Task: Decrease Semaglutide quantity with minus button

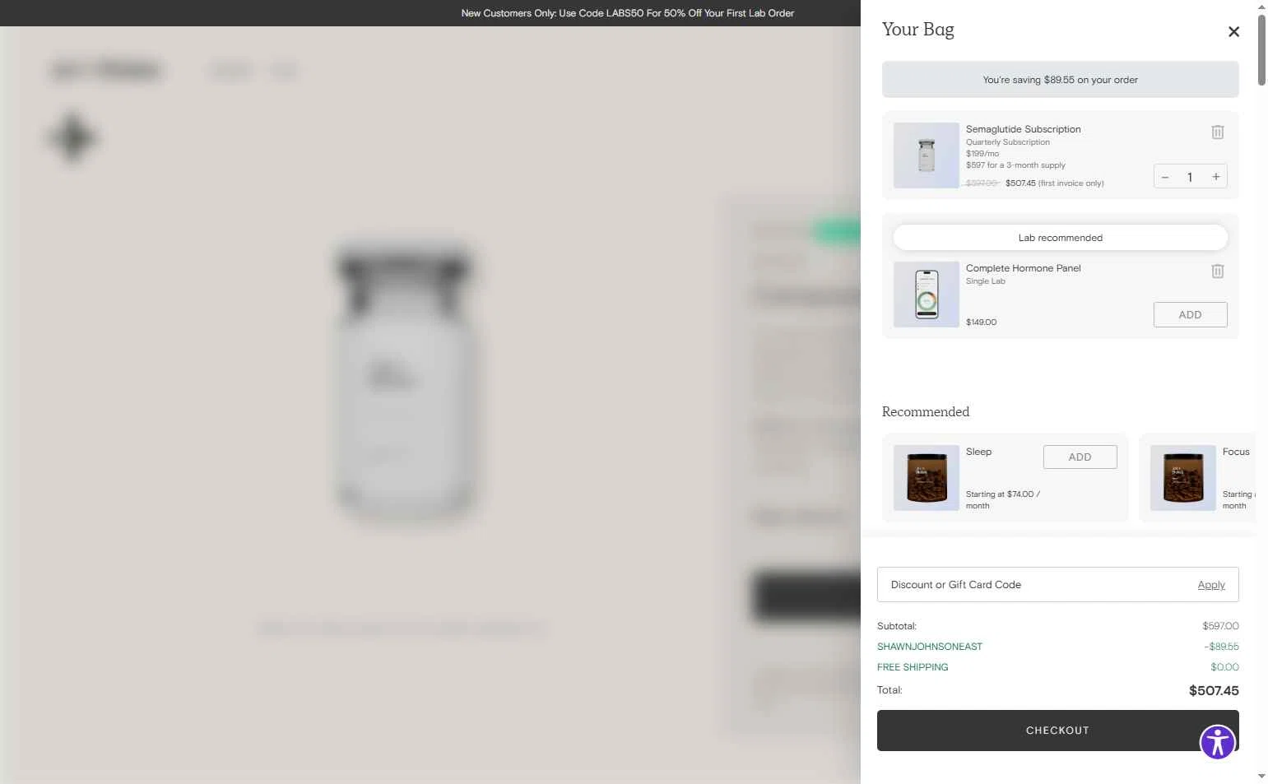Action: point(1165,177)
